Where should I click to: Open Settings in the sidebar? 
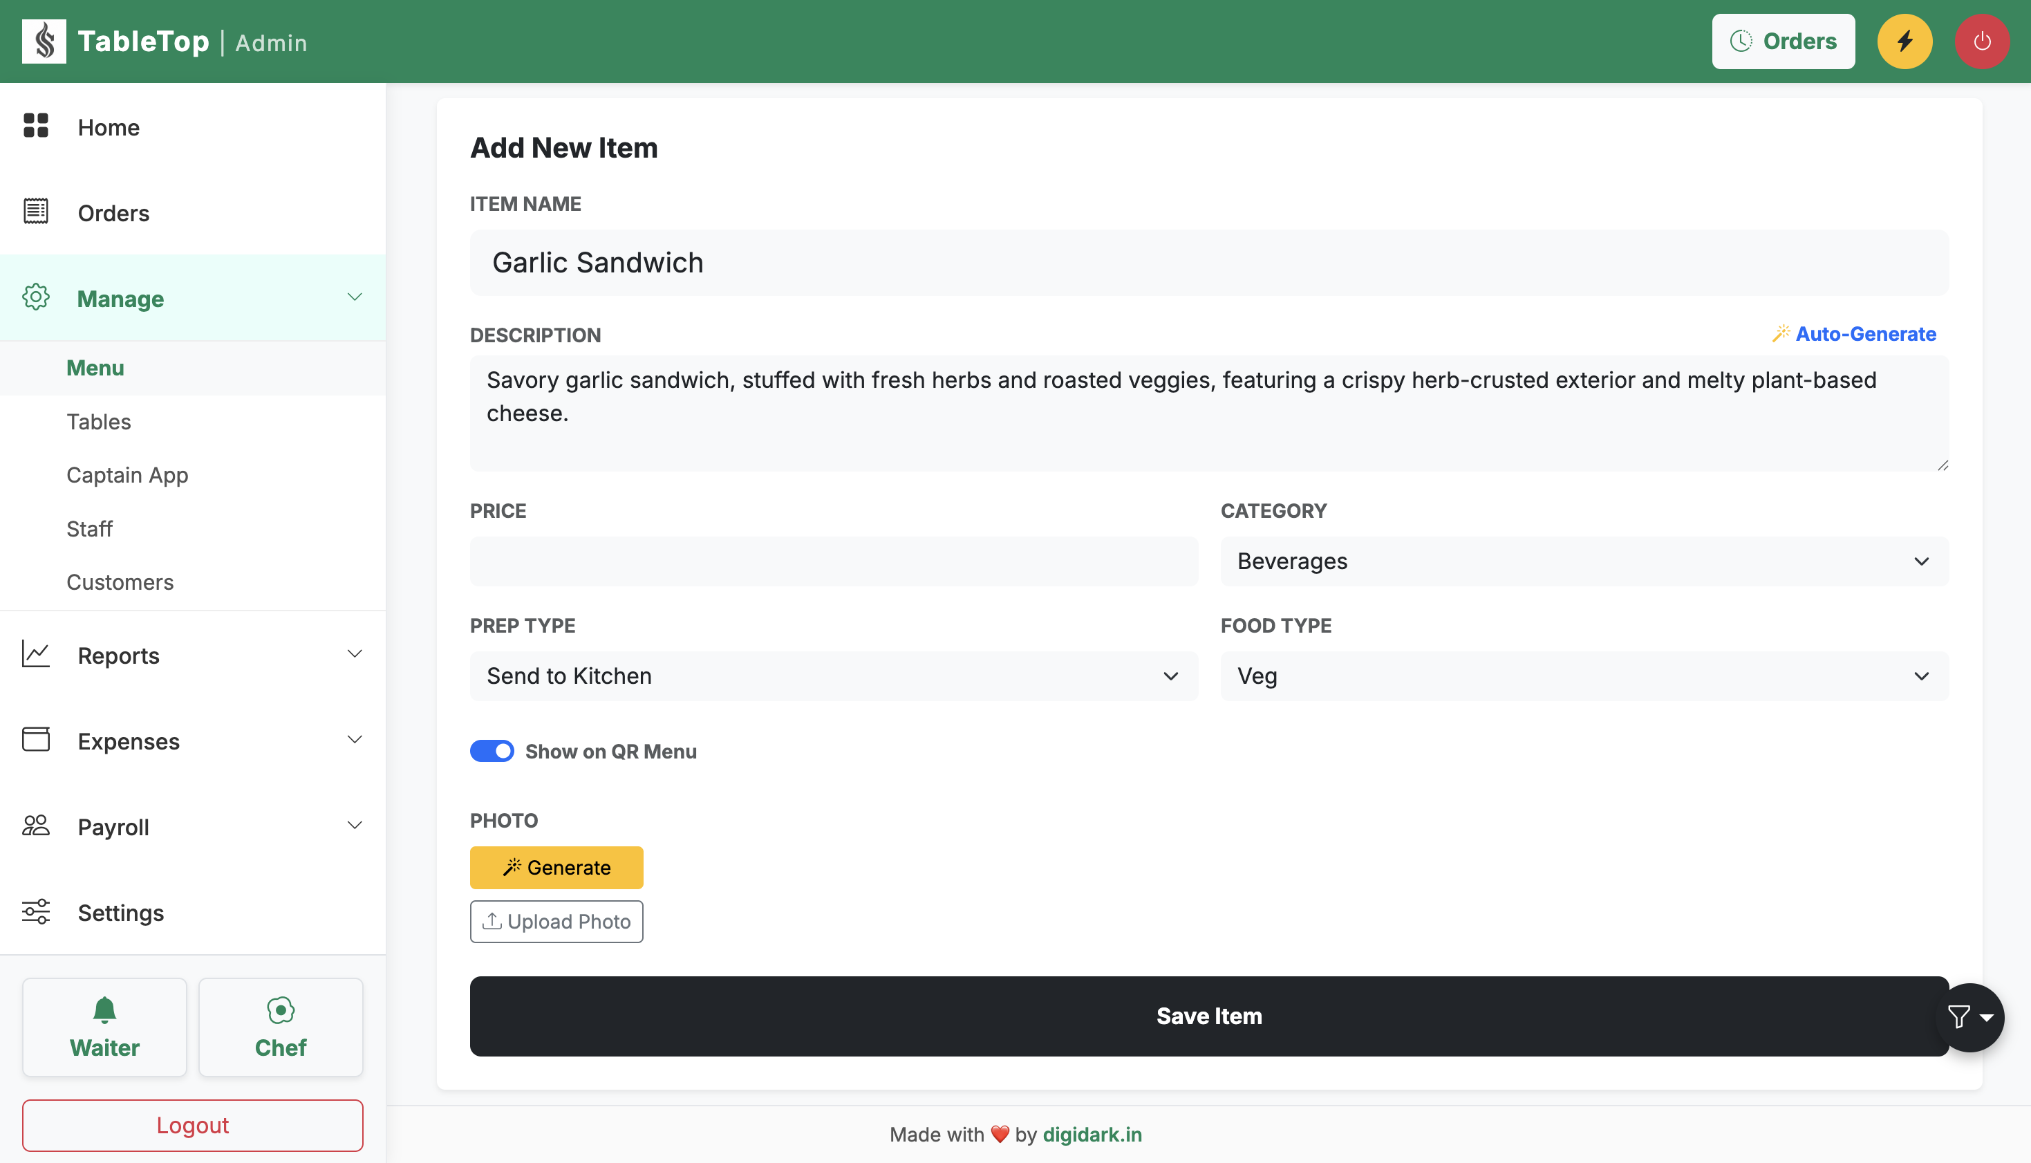click(192, 912)
